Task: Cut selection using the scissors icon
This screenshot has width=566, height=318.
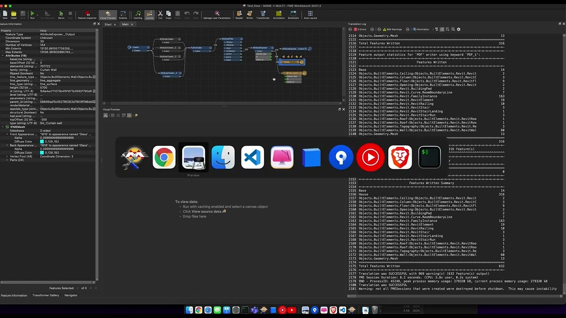Action: point(160,15)
